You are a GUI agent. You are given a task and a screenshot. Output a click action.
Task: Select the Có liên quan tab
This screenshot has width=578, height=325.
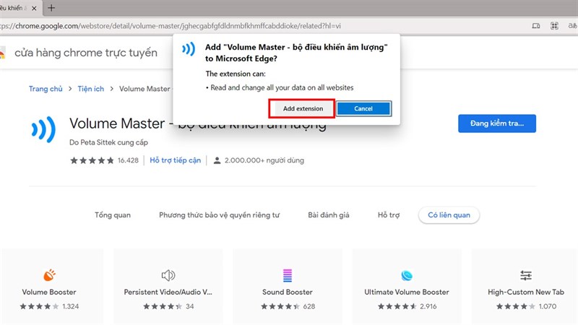click(x=448, y=215)
